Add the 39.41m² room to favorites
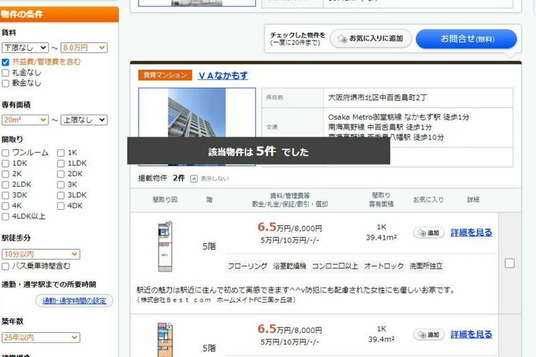This screenshot has width=536, height=357. pos(429,233)
